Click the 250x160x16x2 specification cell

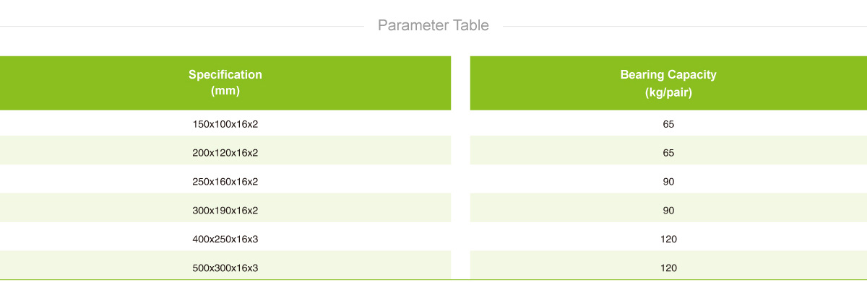pos(225,182)
